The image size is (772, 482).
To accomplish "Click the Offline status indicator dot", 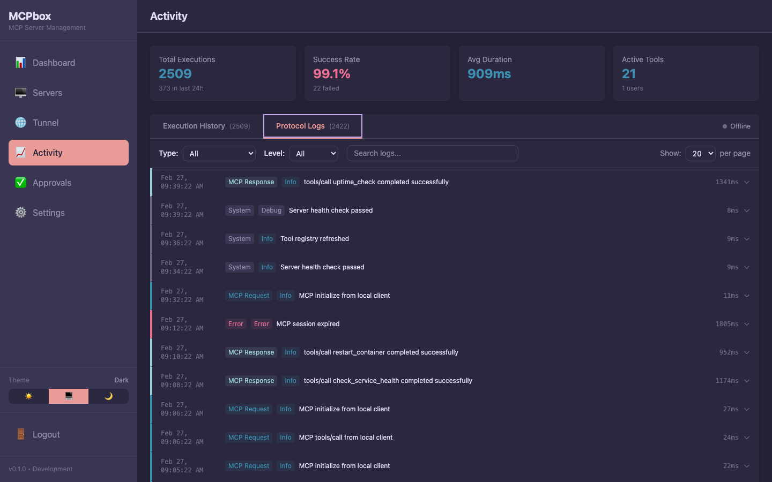I will pyautogui.click(x=725, y=126).
